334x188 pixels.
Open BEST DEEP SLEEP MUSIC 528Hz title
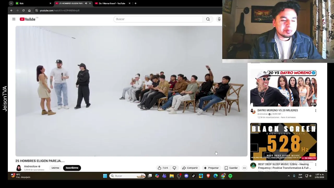click(x=284, y=166)
